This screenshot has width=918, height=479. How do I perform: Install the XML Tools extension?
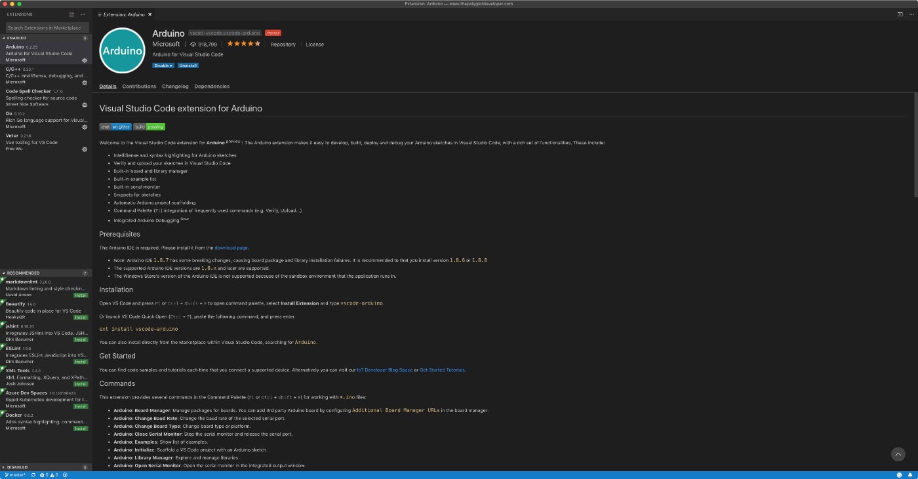81,384
